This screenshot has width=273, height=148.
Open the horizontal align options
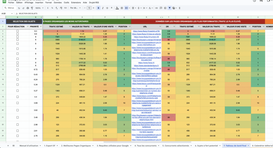click(133, 8)
